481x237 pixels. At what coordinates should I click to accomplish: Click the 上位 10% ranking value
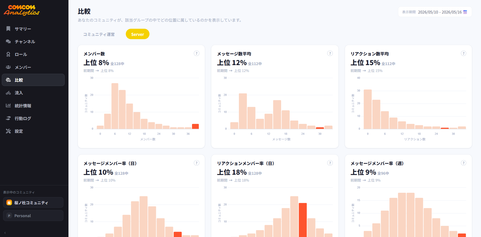98,172
